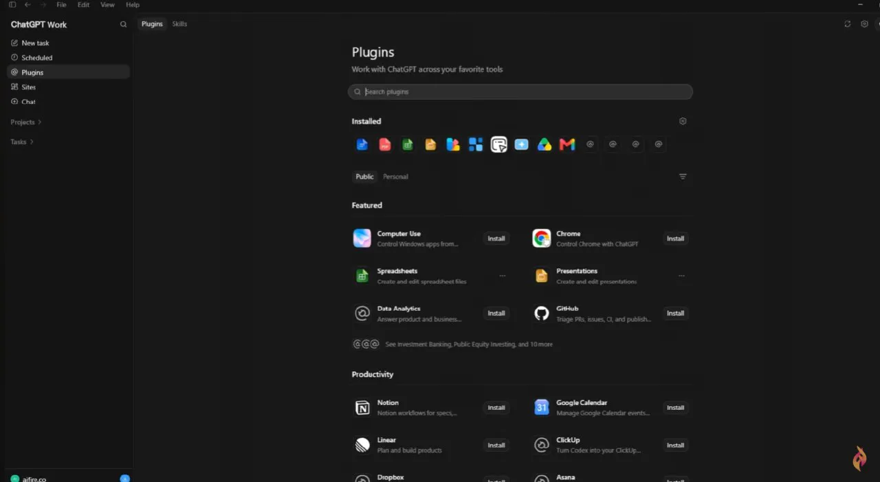The height and width of the screenshot is (482, 880).
Task: Click the Data Analytics plugin icon
Action: tap(362, 314)
